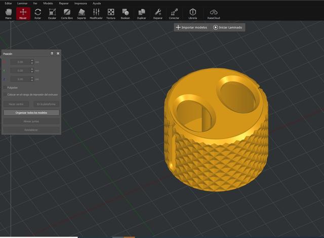
Task: Open the Boolean tool
Action: coord(126,14)
